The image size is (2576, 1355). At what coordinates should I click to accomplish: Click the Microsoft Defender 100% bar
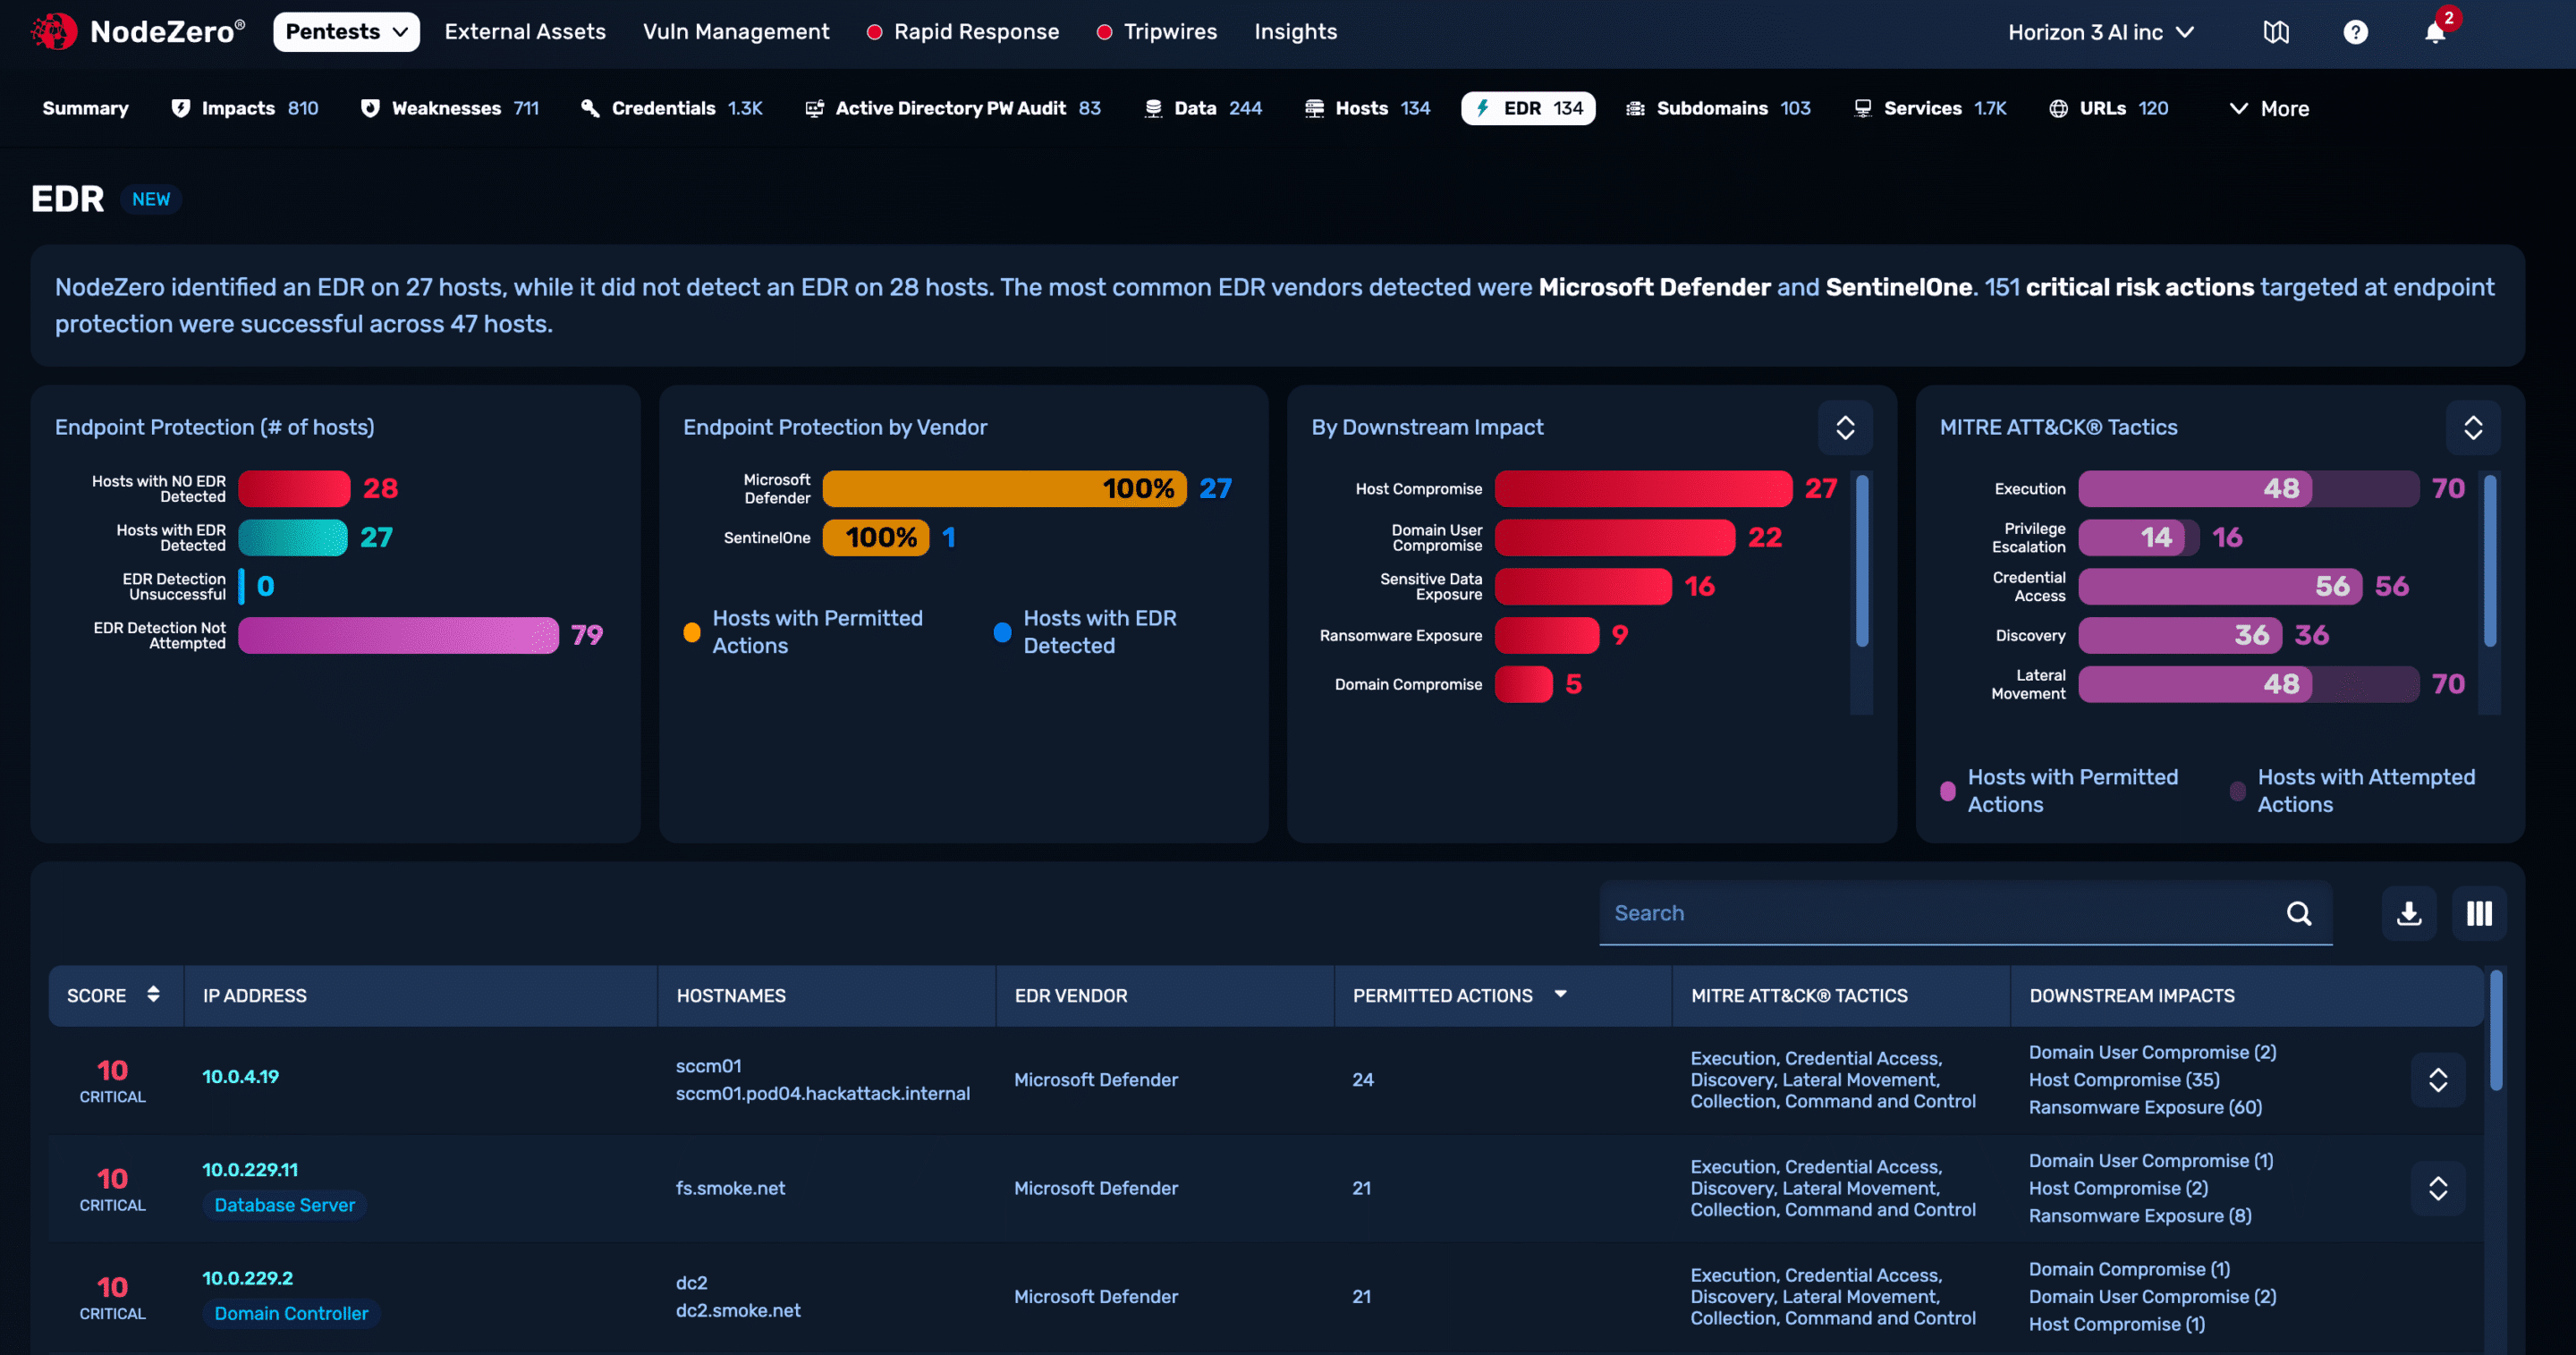tap(1004, 488)
